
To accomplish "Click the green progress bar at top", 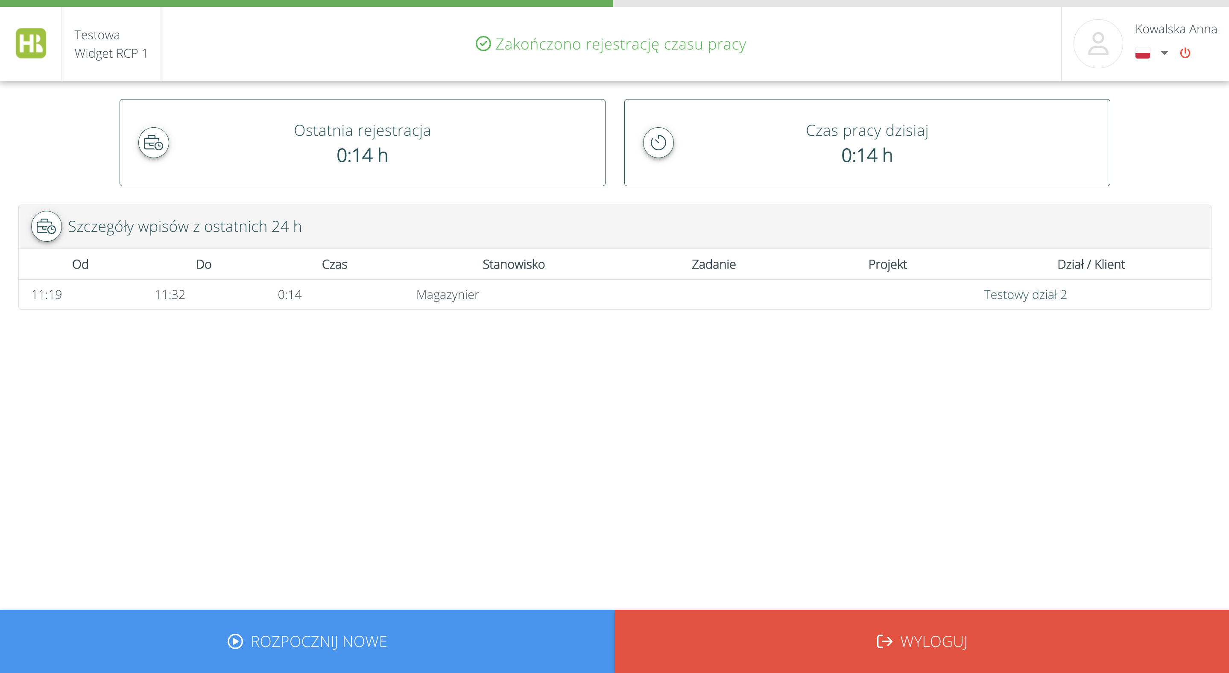I will 306,3.
